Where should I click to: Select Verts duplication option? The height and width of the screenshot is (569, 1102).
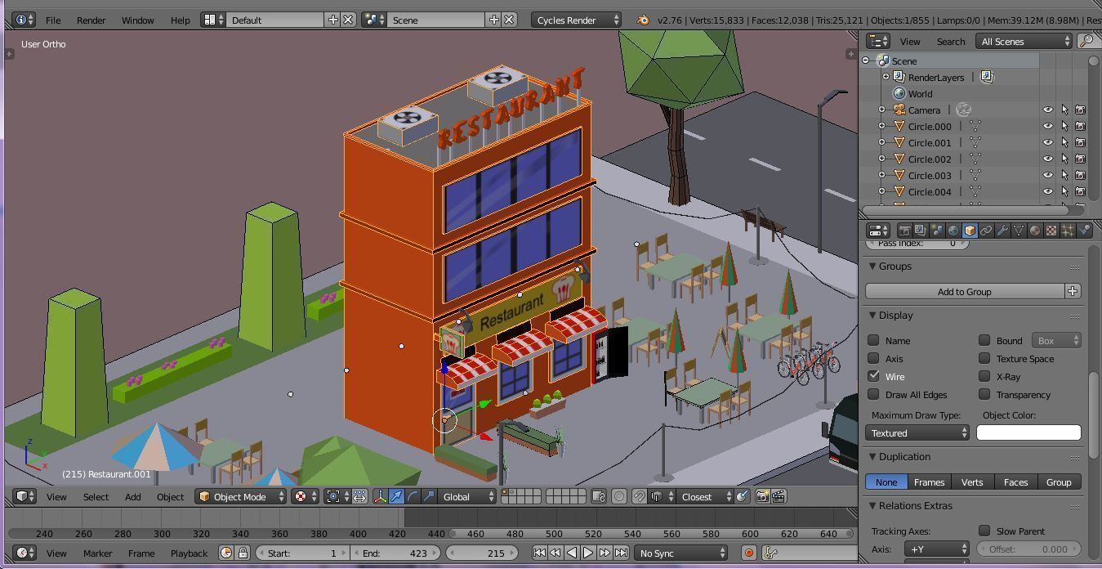[972, 482]
